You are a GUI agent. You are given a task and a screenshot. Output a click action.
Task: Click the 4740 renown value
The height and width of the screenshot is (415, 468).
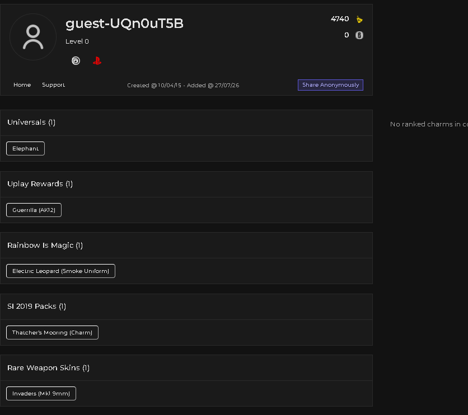(x=340, y=19)
